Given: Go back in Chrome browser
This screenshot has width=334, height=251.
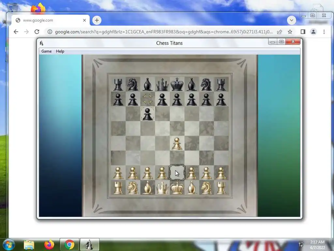Looking at the screenshot, I should coord(16,32).
